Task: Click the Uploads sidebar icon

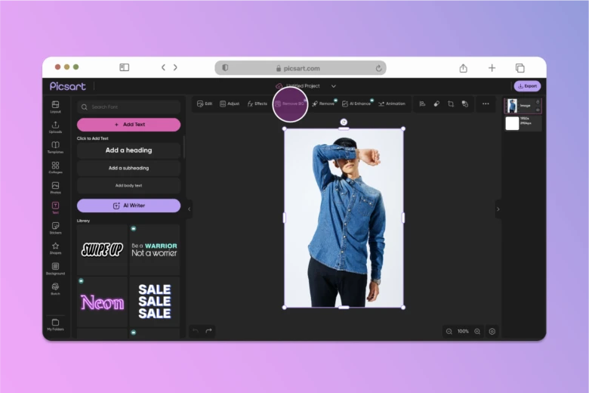Action: [x=55, y=126]
